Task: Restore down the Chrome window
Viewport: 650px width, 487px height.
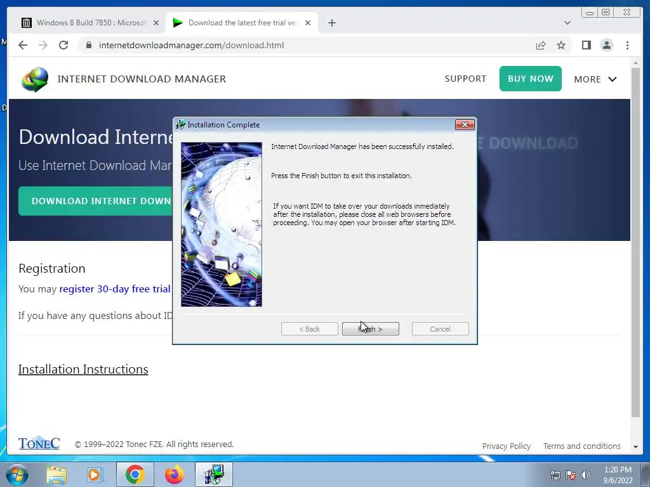Action: click(x=605, y=13)
